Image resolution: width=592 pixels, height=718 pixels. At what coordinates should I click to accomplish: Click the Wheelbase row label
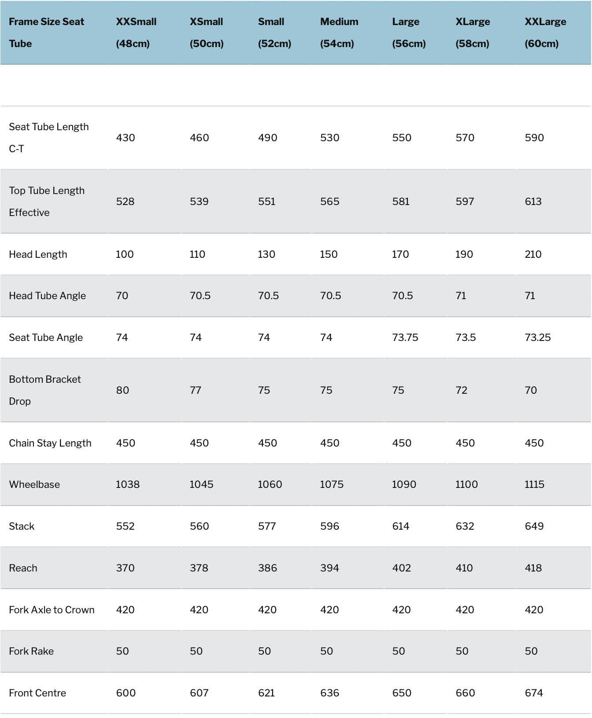coord(34,484)
